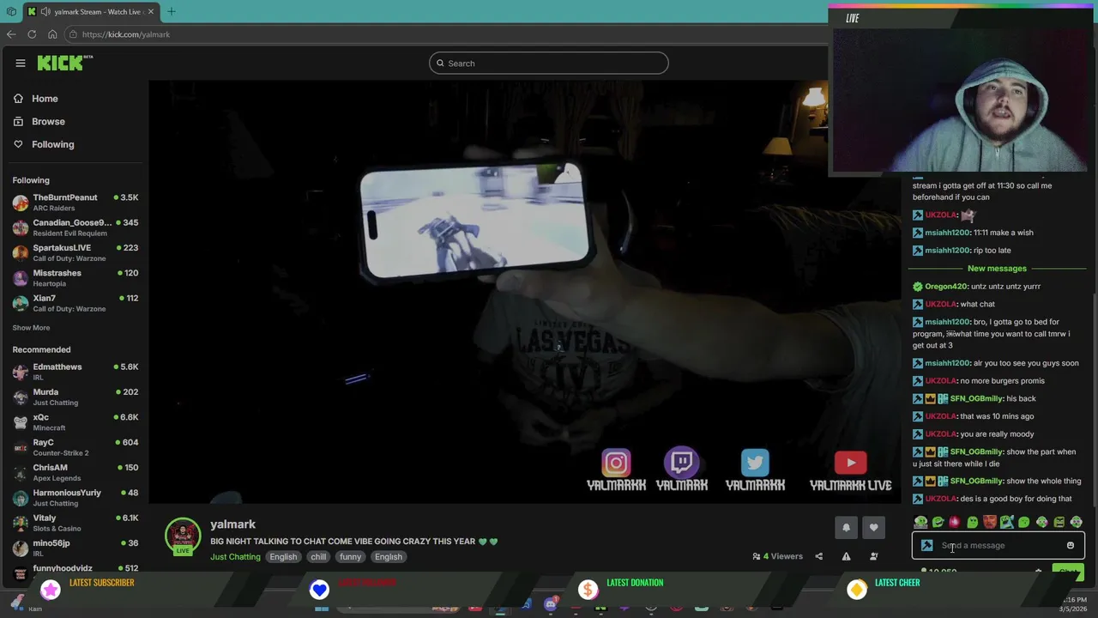The image size is (1098, 618).
Task: Open Browse in sidebar
Action: point(39,122)
